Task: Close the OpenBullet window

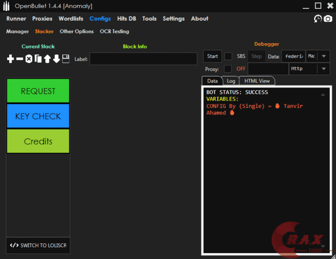Action: click(330, 6)
